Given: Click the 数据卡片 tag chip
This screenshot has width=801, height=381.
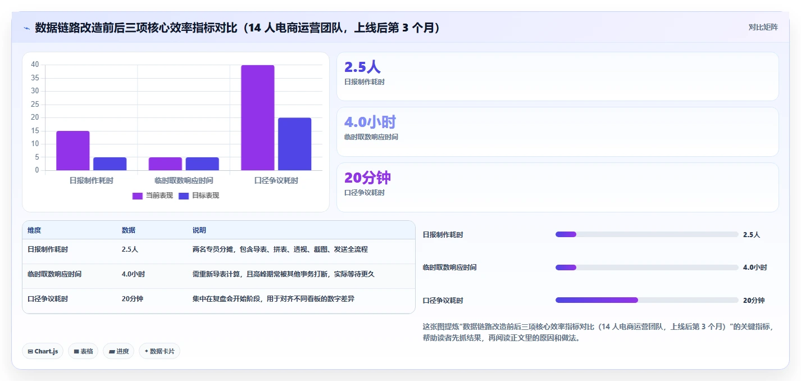Looking at the screenshot, I should [160, 351].
